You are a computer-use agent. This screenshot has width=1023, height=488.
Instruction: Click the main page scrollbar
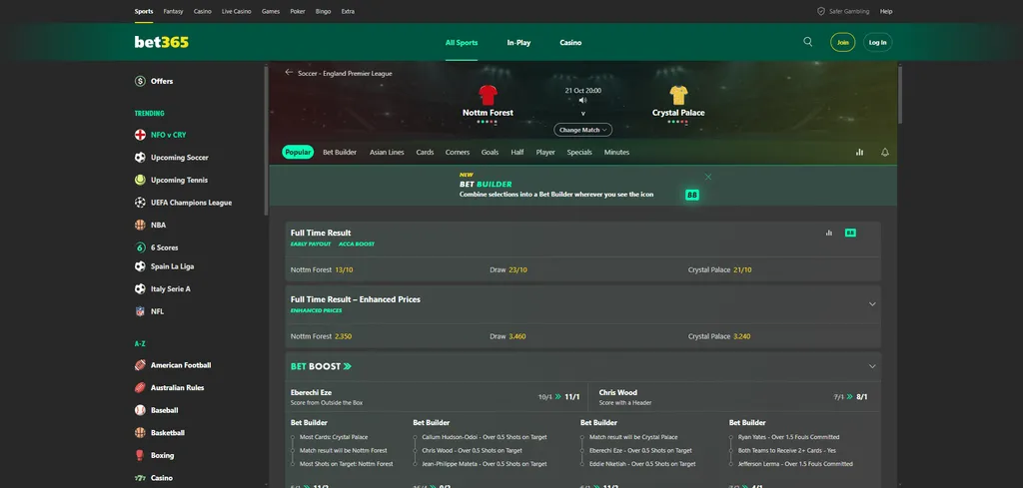[x=900, y=95]
